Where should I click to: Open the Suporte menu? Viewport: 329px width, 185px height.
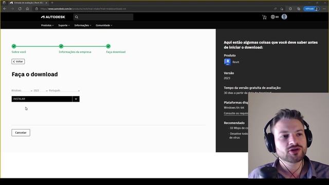click(x=64, y=25)
